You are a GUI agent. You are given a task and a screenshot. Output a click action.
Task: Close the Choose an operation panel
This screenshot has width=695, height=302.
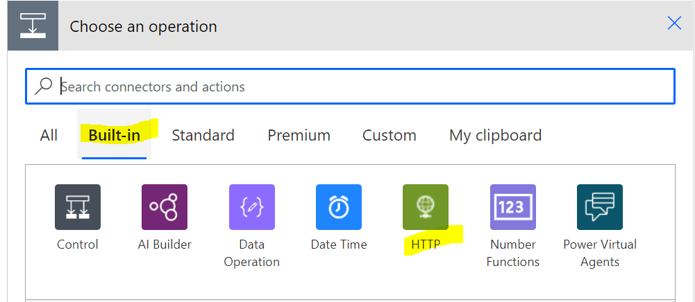pyautogui.click(x=674, y=24)
